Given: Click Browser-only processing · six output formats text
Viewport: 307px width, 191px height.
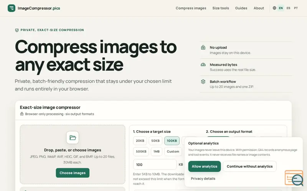Looking at the screenshot, I should (x=59, y=114).
